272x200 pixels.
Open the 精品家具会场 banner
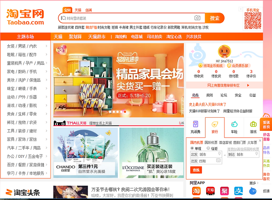119,80
